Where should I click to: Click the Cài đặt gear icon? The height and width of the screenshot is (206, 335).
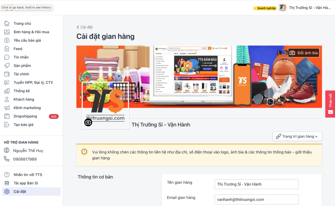(x=7, y=192)
